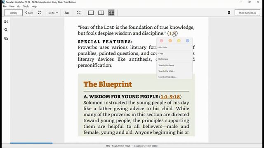Open the Go menu
Screen dimensions: 264x148
point(19,7)
